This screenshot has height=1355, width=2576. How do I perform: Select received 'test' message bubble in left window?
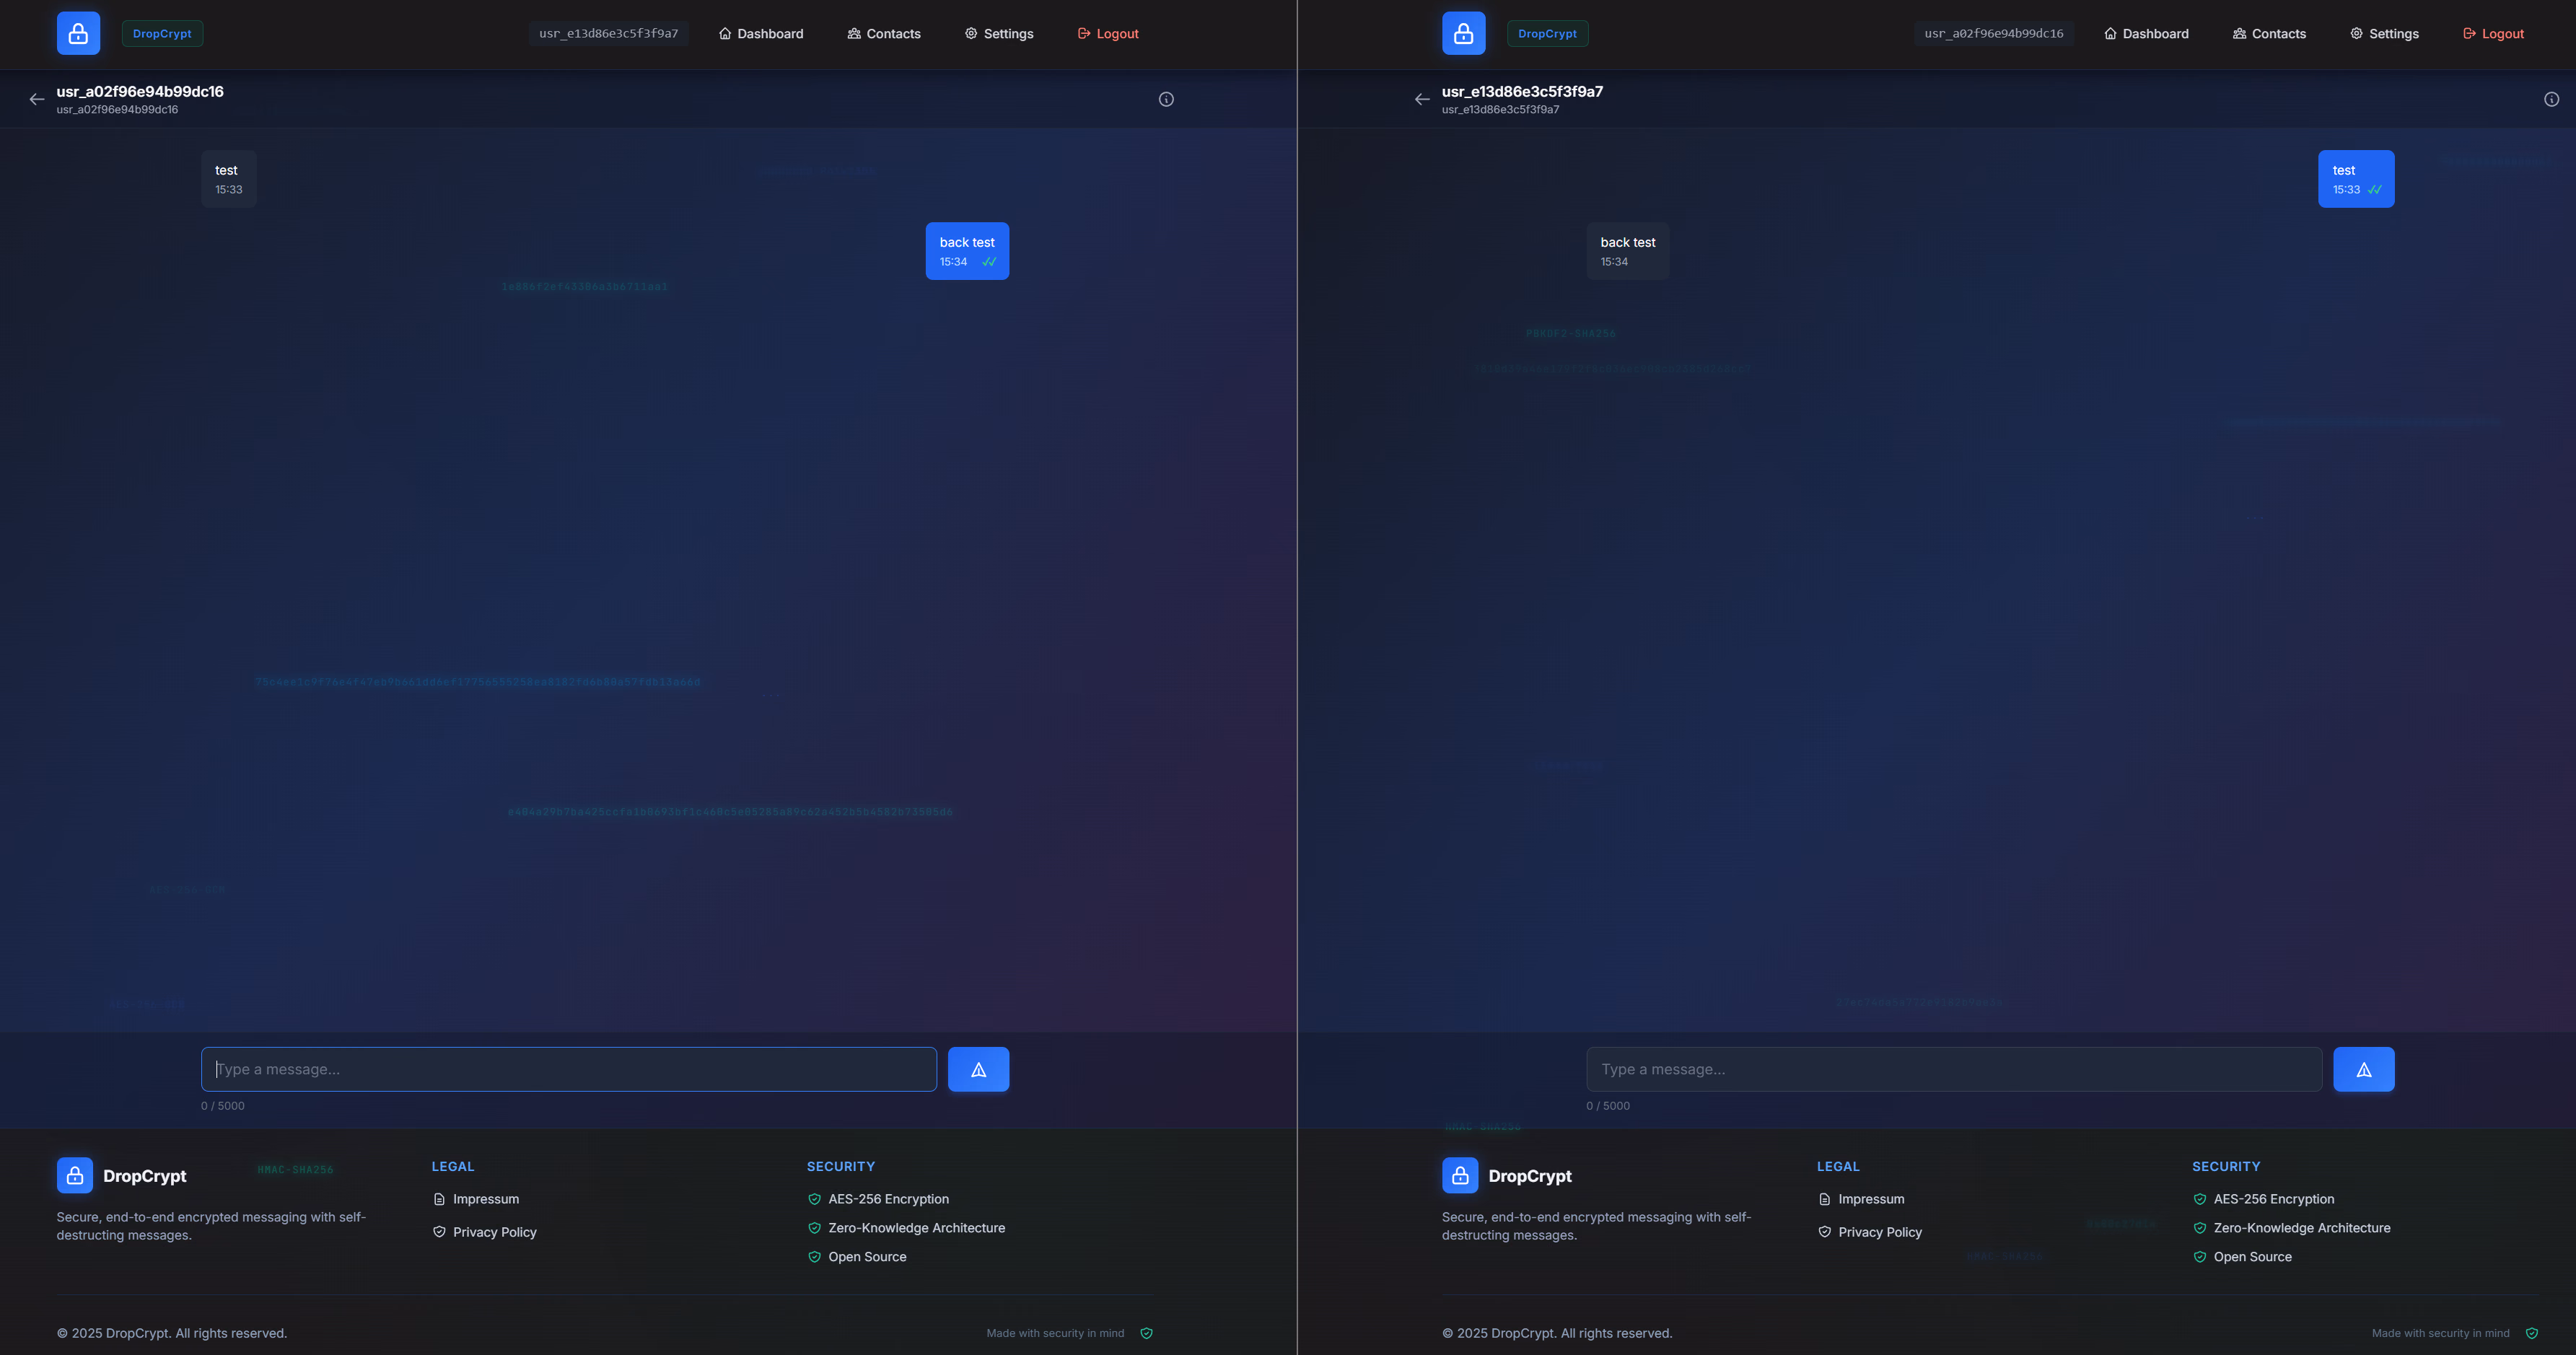(229, 179)
